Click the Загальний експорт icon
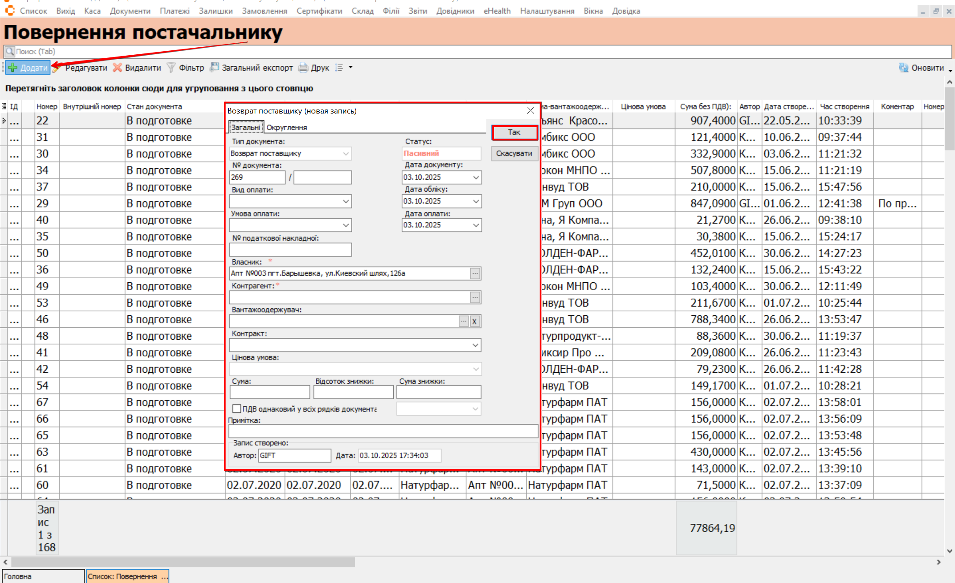The height and width of the screenshot is (583, 955). 215,68
